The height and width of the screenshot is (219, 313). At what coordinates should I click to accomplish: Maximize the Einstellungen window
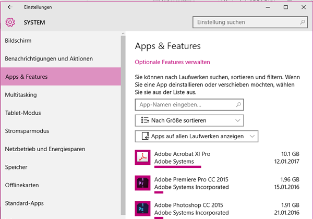click(286, 7)
